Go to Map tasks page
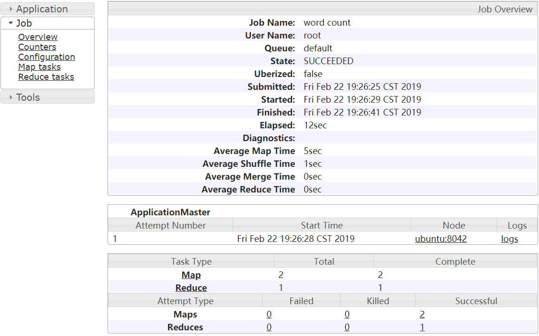 point(39,67)
